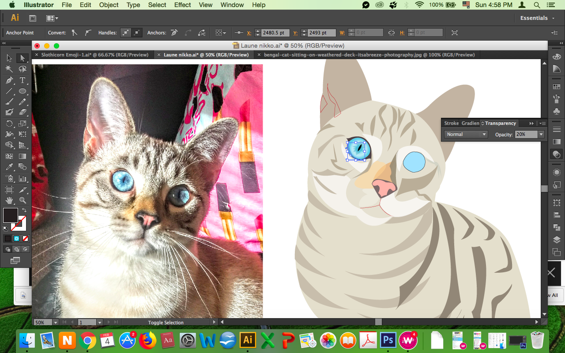Screen dimensions: 565x353
Task: Open artboard number dropdown
Action: (x=100, y=323)
